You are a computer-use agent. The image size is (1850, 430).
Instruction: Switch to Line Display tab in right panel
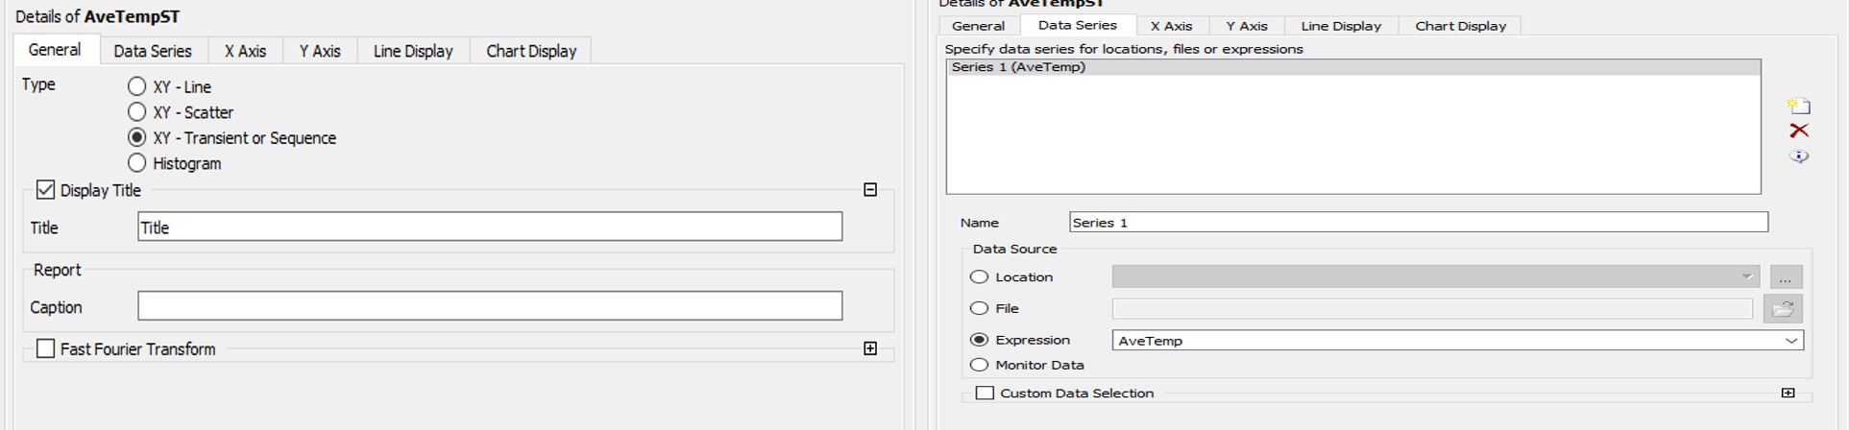(1341, 26)
